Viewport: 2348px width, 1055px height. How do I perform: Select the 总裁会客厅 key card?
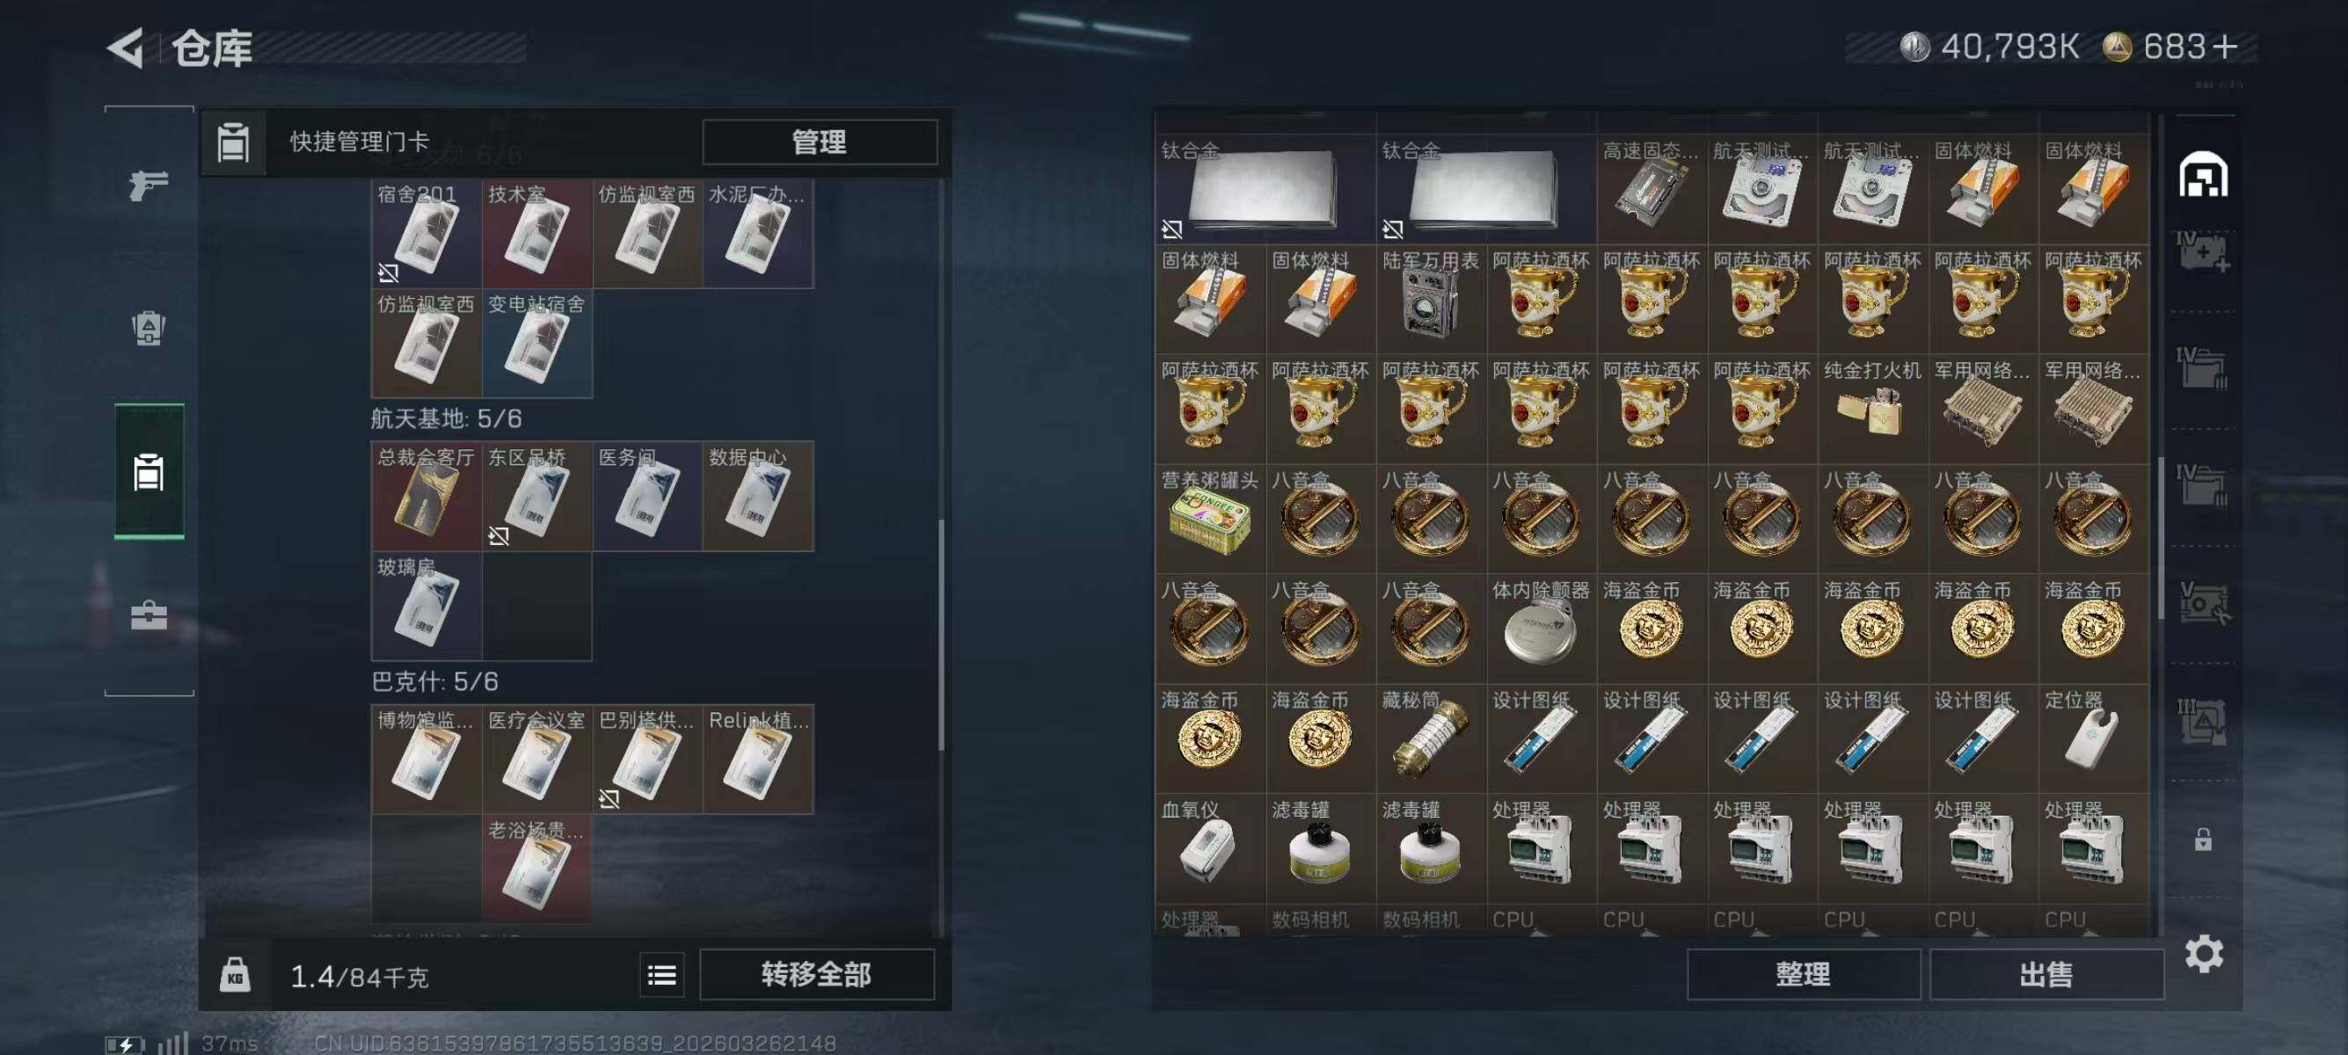click(x=427, y=497)
